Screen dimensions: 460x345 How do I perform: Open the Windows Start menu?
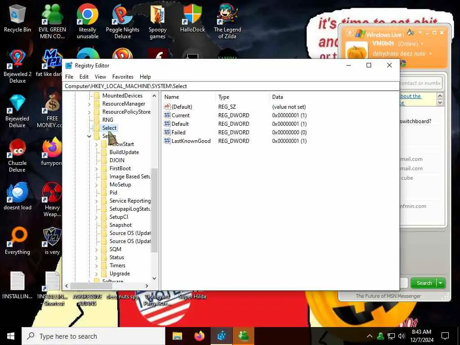[11, 336]
